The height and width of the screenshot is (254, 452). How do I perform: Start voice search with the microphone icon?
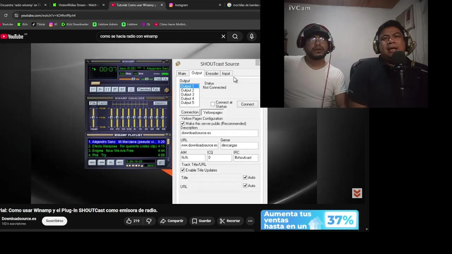coord(252,36)
